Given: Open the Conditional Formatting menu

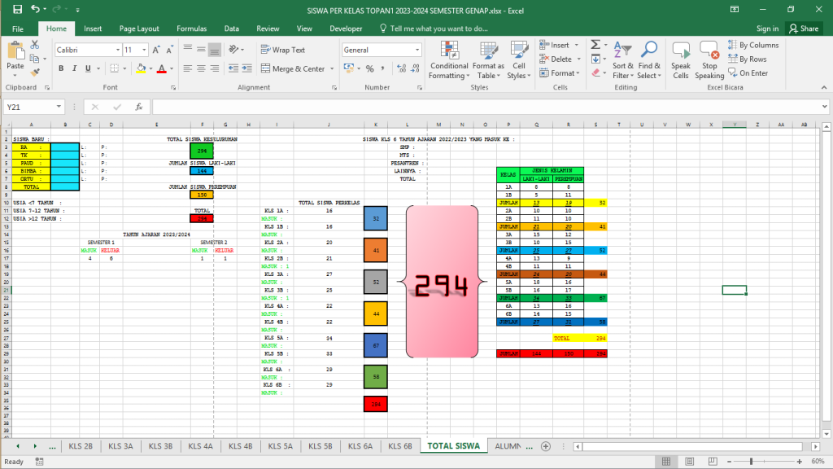Looking at the screenshot, I should click(x=449, y=59).
